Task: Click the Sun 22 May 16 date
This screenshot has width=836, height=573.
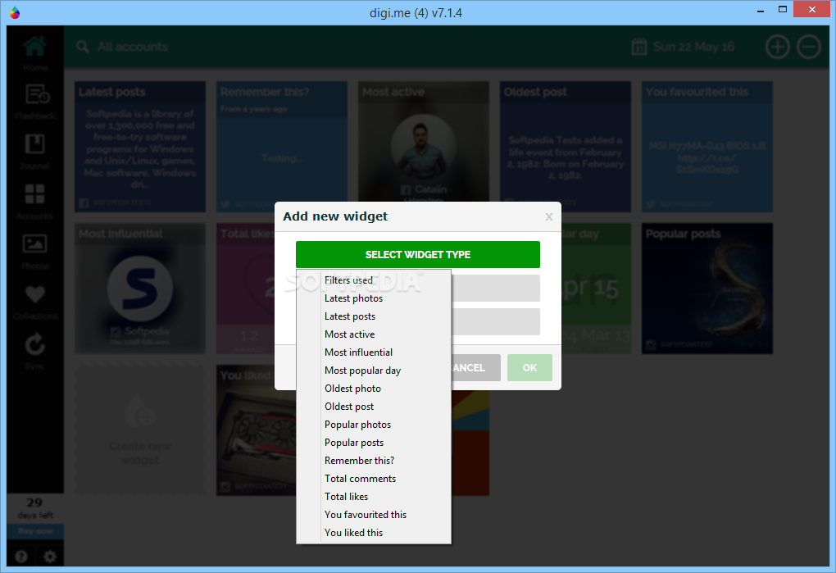Action: click(x=693, y=47)
